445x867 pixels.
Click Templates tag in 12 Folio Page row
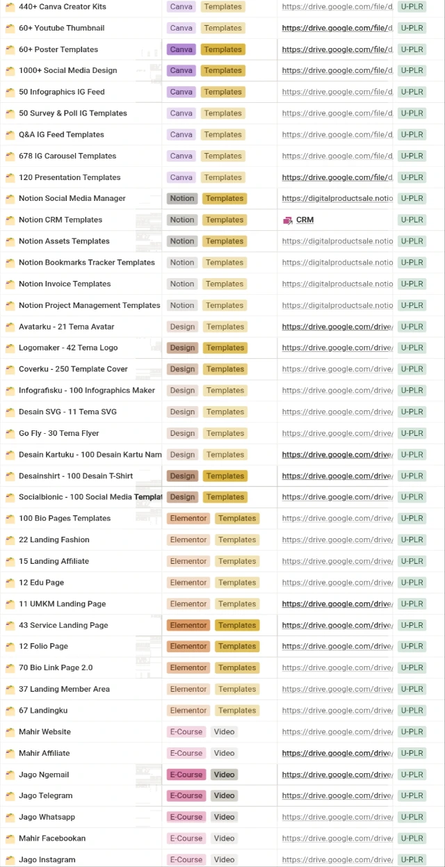[237, 646]
